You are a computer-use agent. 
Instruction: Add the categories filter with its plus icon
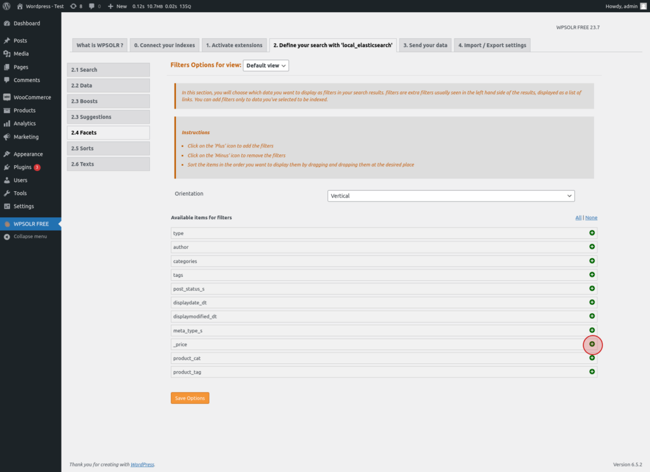click(592, 261)
